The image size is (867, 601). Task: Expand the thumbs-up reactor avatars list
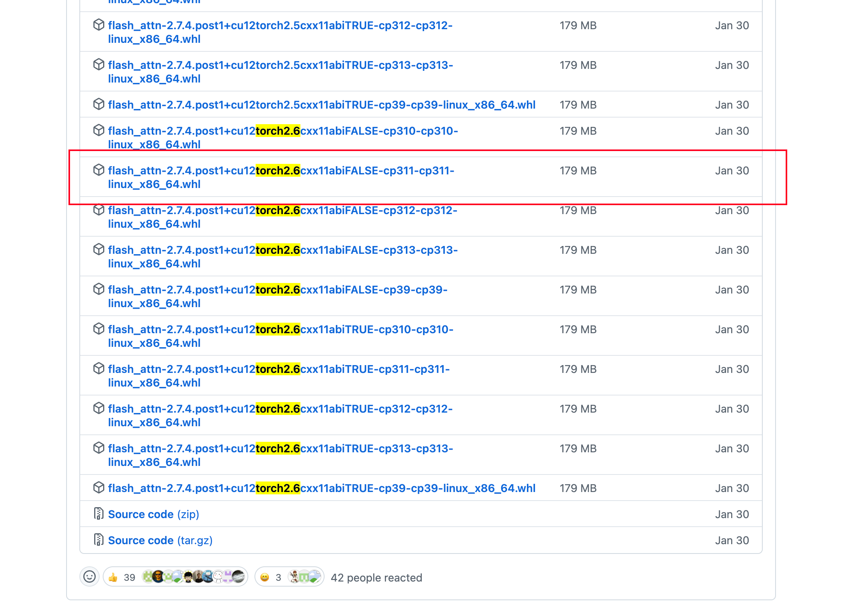(x=195, y=577)
